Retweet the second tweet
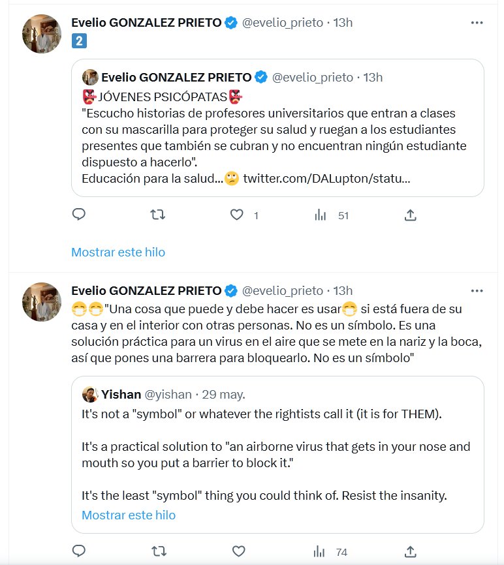This screenshot has height=565, width=504. click(x=158, y=552)
